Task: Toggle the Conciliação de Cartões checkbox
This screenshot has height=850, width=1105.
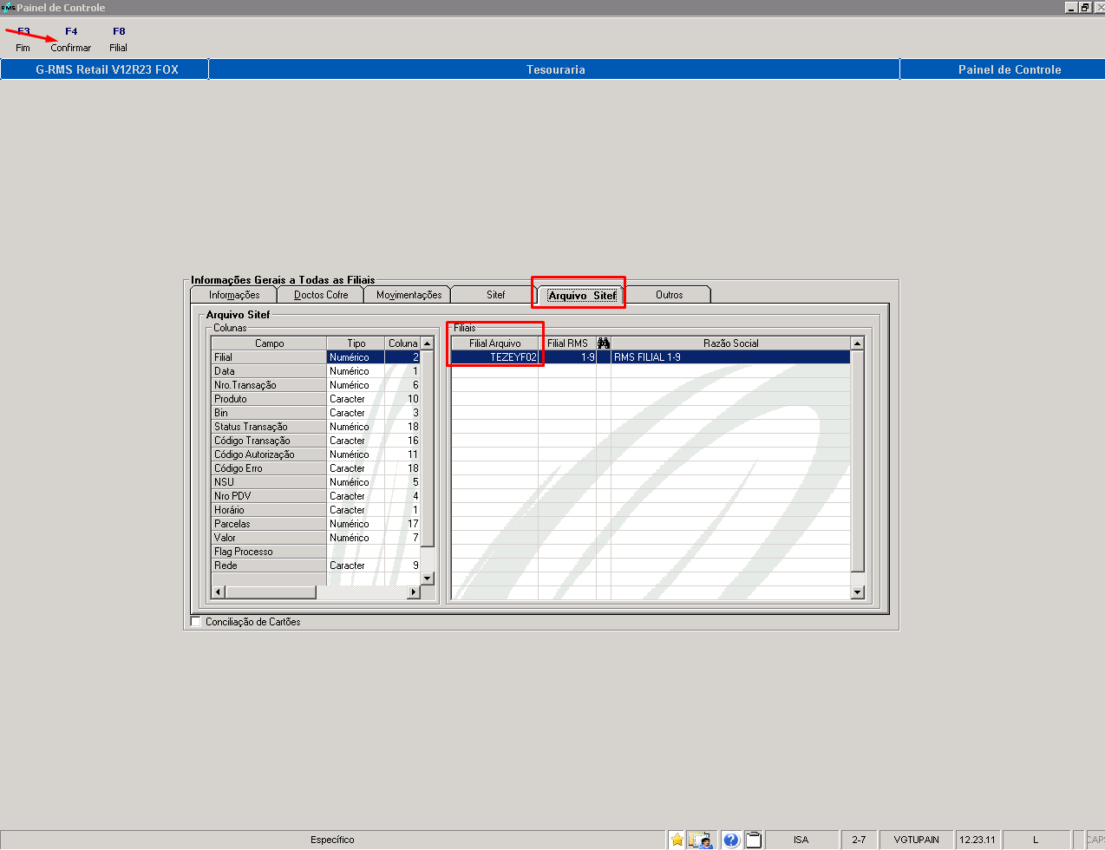Action: click(x=196, y=621)
